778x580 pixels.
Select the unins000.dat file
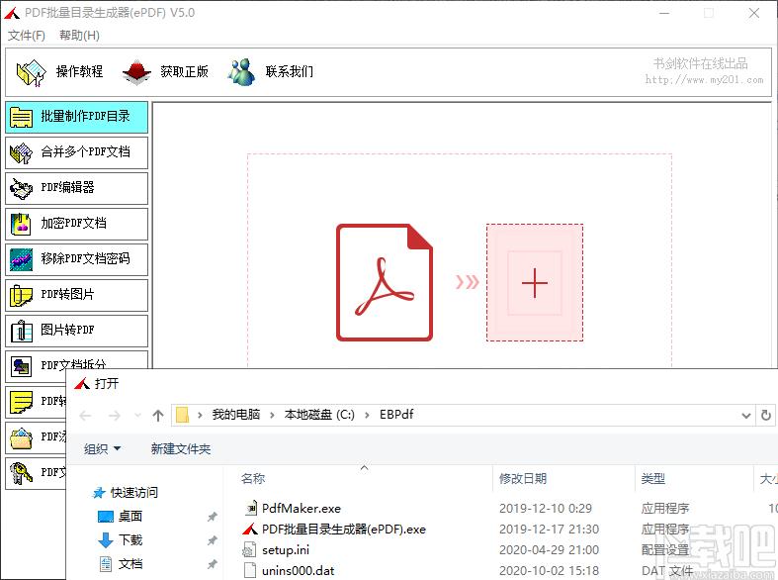coord(298,570)
